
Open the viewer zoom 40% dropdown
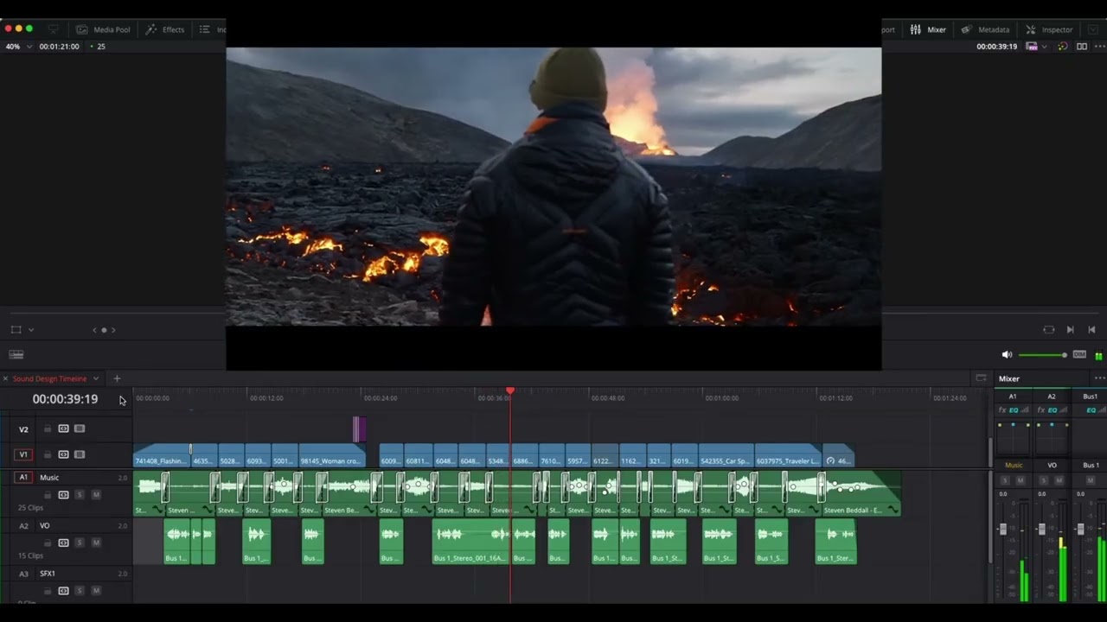point(19,47)
